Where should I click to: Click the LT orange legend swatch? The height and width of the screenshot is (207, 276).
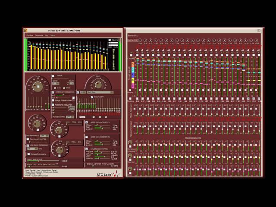(x=133, y=65)
